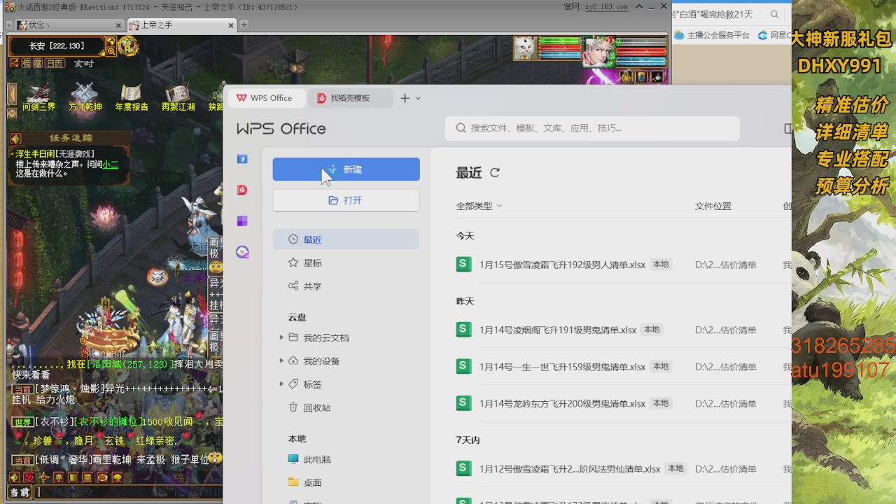The height and width of the screenshot is (504, 896).
Task: Open the 日历 calendar button in game
Action: 55,63
